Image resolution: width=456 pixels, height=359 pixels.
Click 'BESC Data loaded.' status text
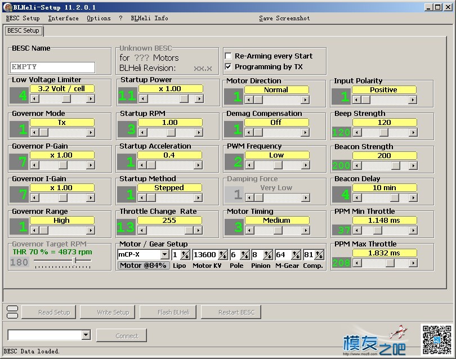pyautogui.click(x=32, y=351)
